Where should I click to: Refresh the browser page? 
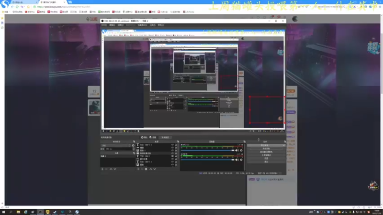click(x=17, y=7)
